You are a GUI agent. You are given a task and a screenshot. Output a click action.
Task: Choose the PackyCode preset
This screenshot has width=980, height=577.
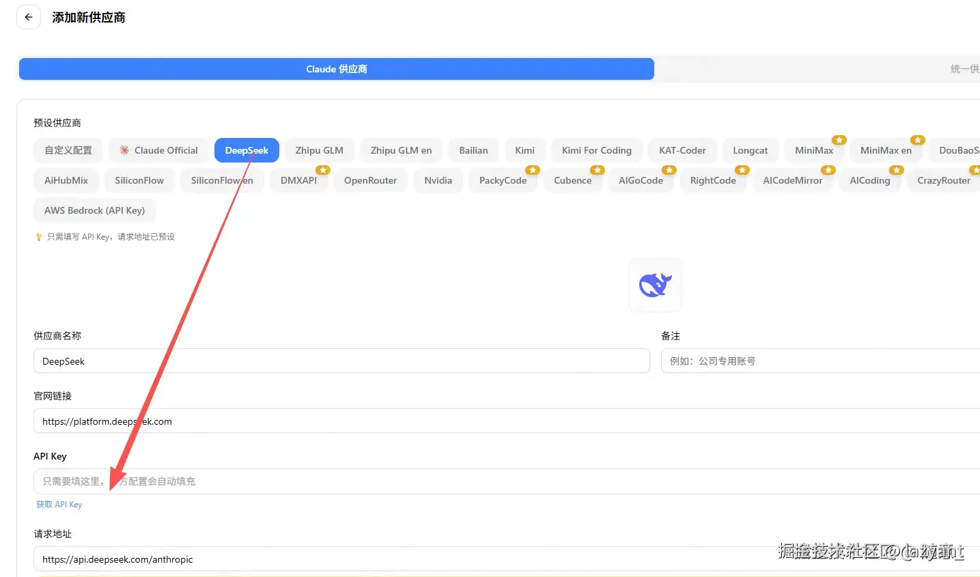[x=503, y=180]
